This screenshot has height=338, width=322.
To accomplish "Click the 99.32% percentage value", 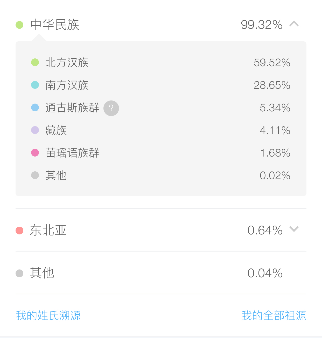I will point(262,25).
